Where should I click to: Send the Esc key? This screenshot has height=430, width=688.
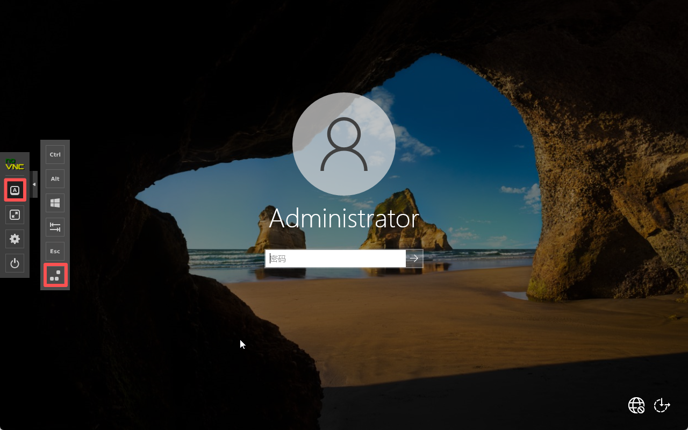55,252
